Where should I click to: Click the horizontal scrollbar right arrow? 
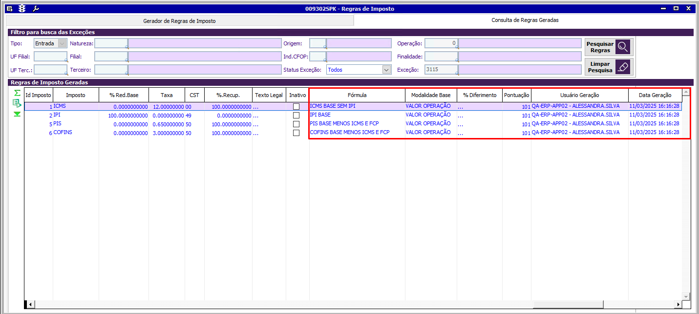pyautogui.click(x=678, y=304)
